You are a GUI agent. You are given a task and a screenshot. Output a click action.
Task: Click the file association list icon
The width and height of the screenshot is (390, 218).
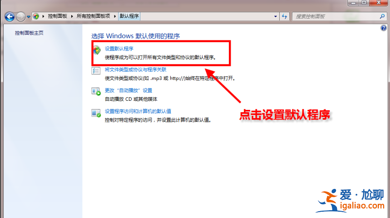pos(96,71)
